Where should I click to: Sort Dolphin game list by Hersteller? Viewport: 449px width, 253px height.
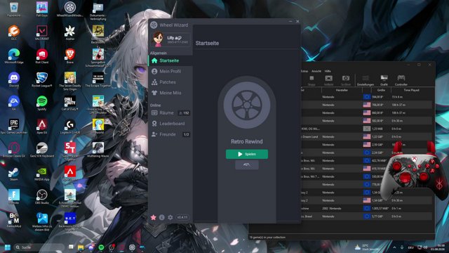[x=342, y=90]
